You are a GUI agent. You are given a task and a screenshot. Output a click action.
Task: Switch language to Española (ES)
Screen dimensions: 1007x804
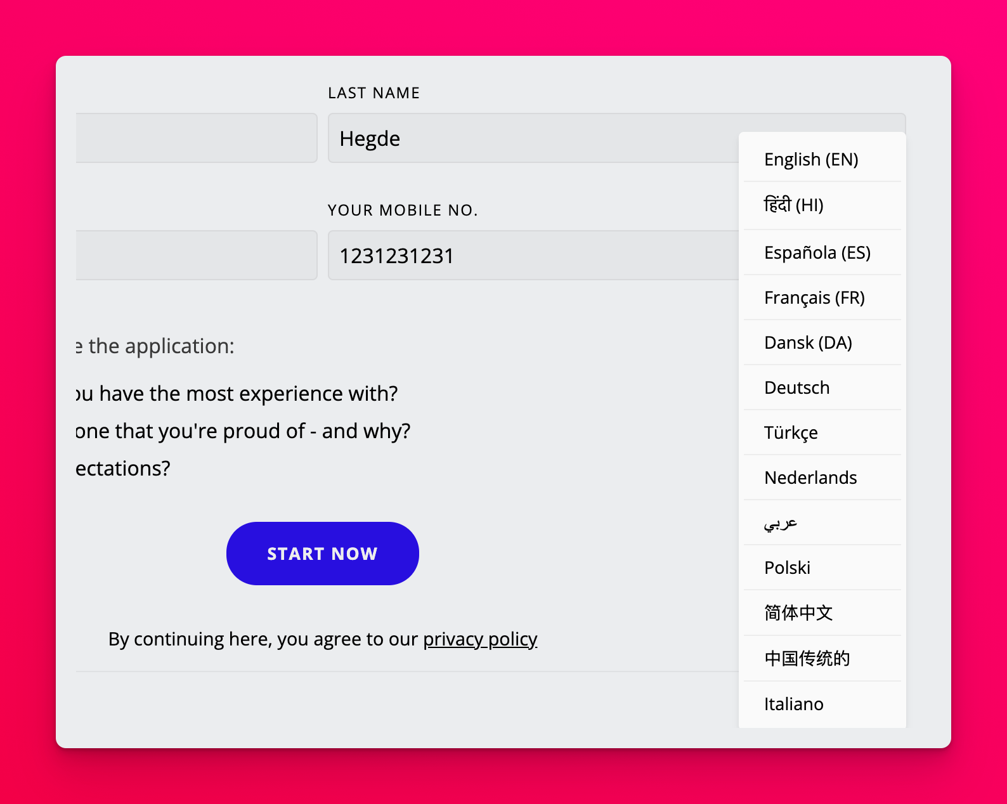pyautogui.click(x=817, y=252)
